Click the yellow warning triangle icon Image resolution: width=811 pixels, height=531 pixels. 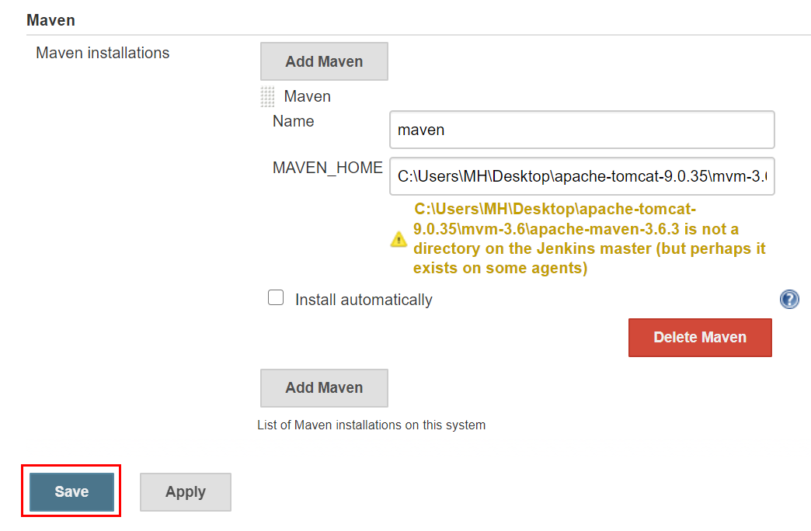click(399, 239)
